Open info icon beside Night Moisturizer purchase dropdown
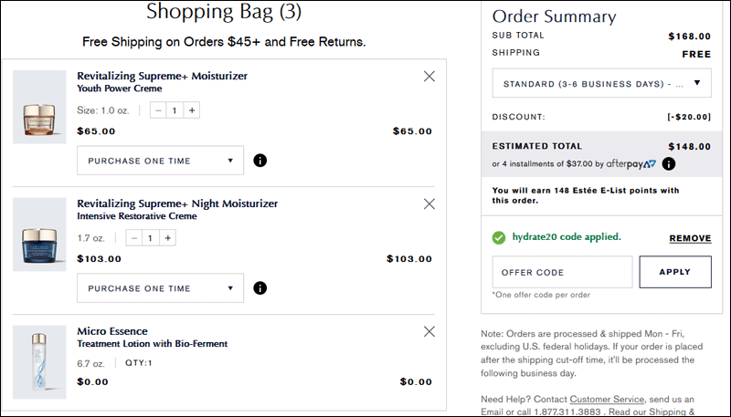The width and height of the screenshot is (731, 417). (x=260, y=288)
